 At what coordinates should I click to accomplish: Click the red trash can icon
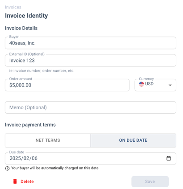click(15, 181)
